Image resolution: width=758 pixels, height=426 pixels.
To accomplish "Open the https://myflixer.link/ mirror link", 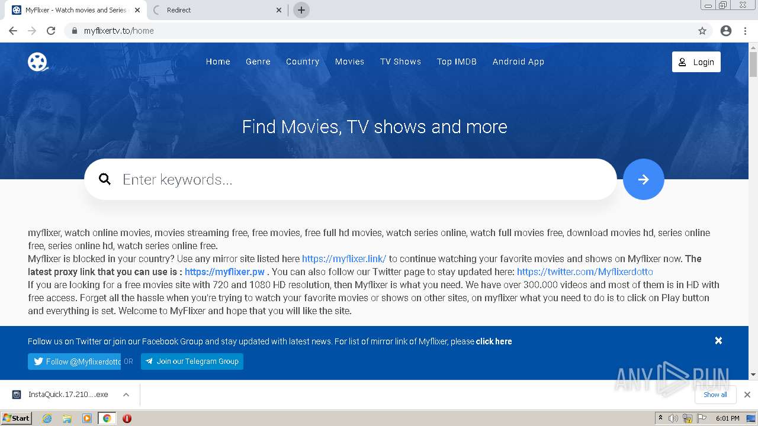I will tap(344, 259).
